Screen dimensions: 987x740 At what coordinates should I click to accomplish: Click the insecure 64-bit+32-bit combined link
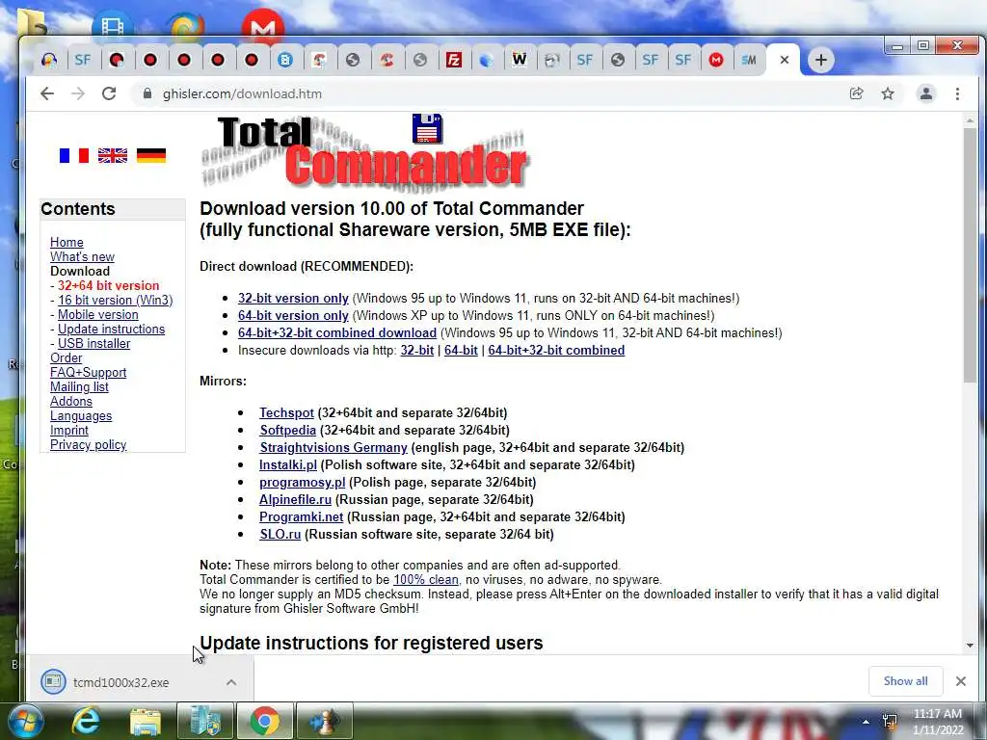(556, 351)
